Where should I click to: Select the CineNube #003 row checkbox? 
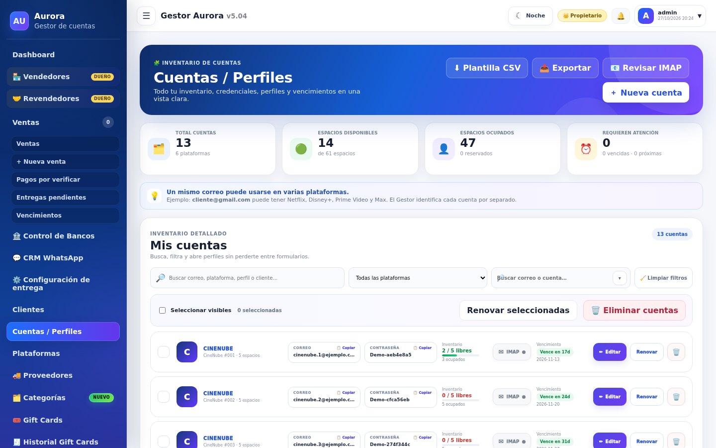pos(164,442)
